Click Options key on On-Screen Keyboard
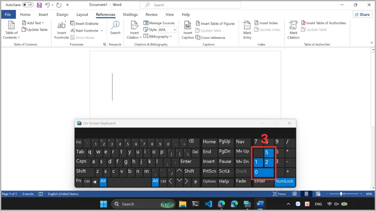This screenshot has height=211, width=376. tap(209, 182)
